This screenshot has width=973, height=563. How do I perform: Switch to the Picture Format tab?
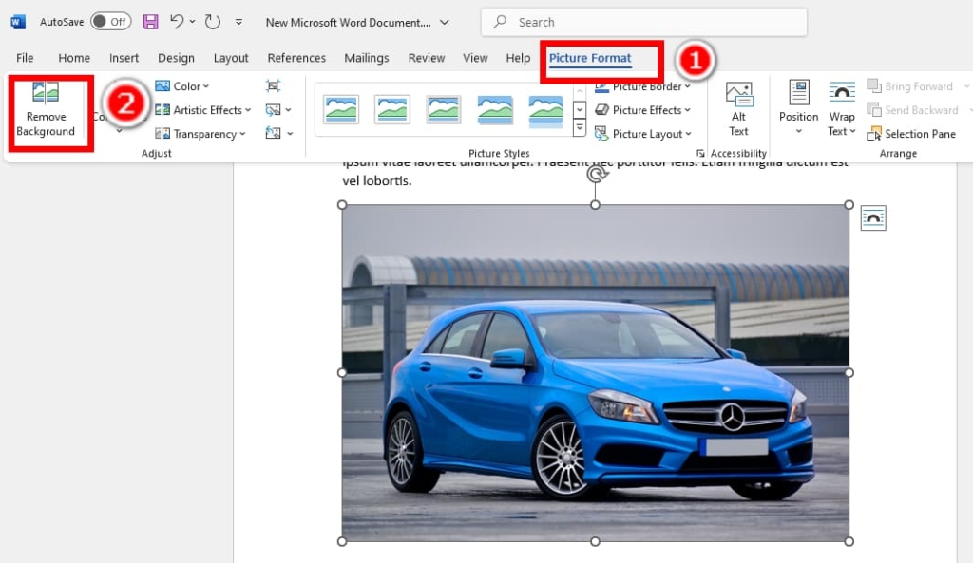592,57
